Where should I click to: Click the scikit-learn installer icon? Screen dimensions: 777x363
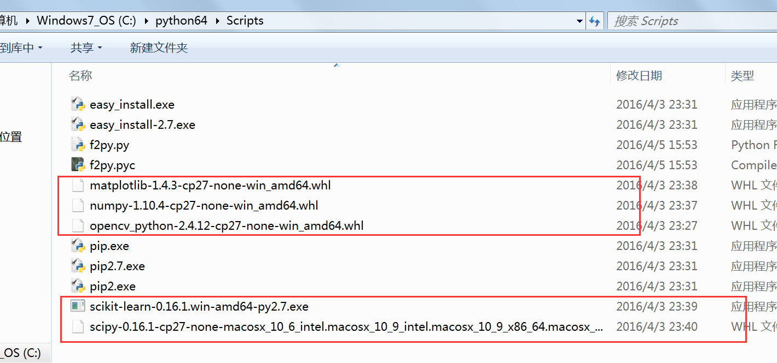(x=78, y=306)
